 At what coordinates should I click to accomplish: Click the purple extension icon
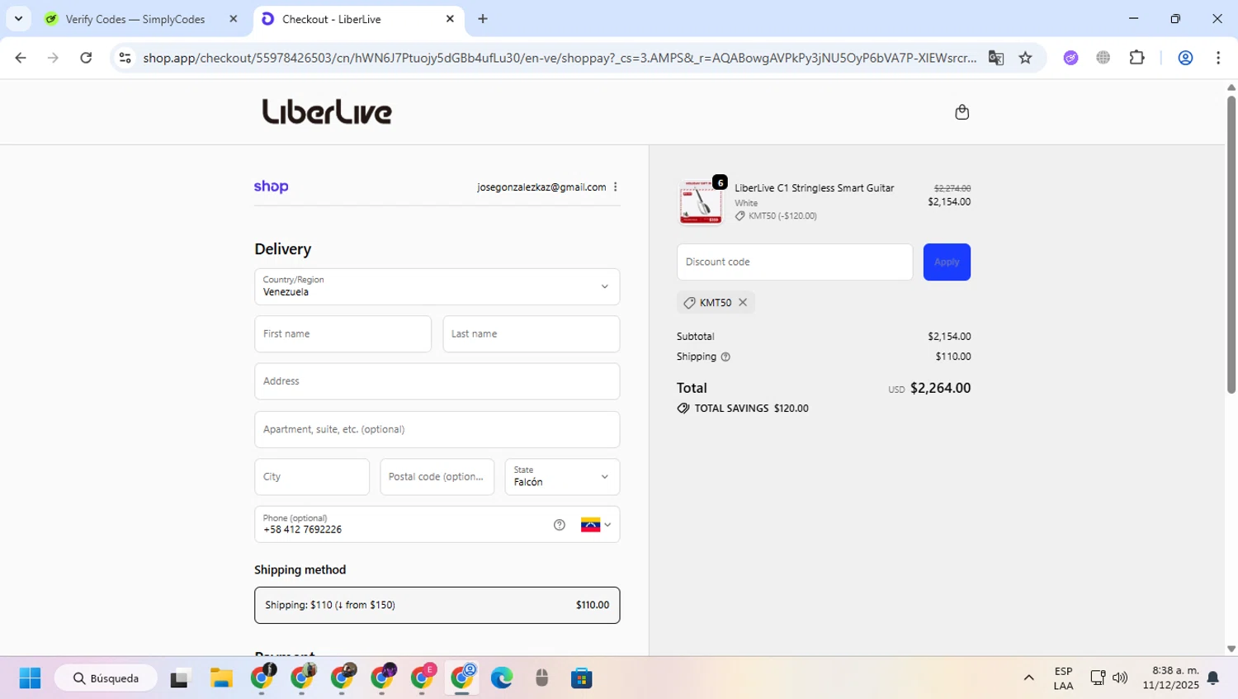1070,58
